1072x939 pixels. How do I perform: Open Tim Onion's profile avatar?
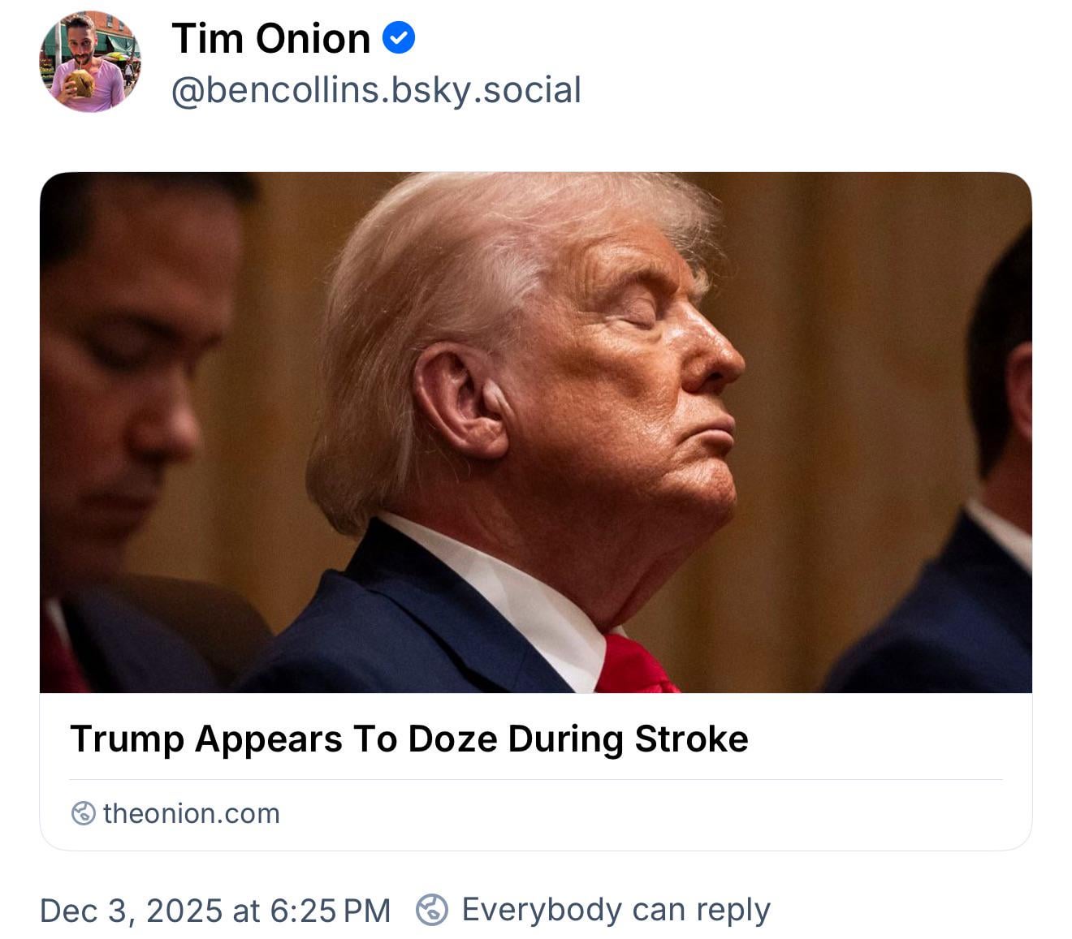click(x=89, y=62)
